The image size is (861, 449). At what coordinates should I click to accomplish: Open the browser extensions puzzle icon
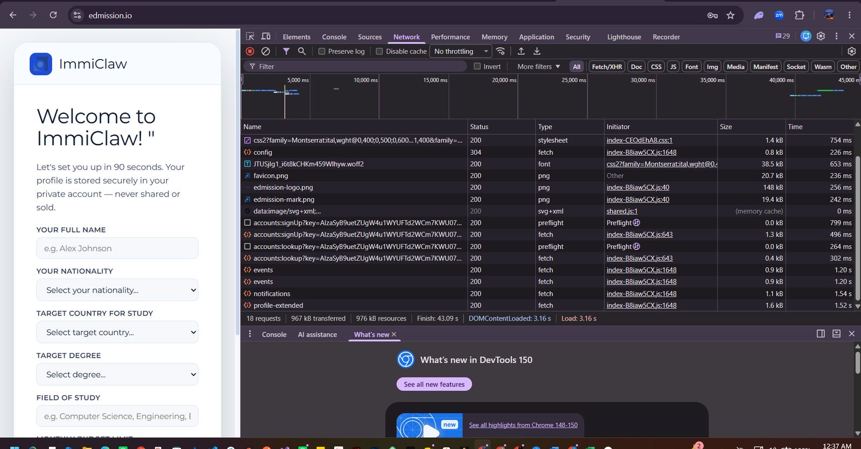click(x=800, y=15)
